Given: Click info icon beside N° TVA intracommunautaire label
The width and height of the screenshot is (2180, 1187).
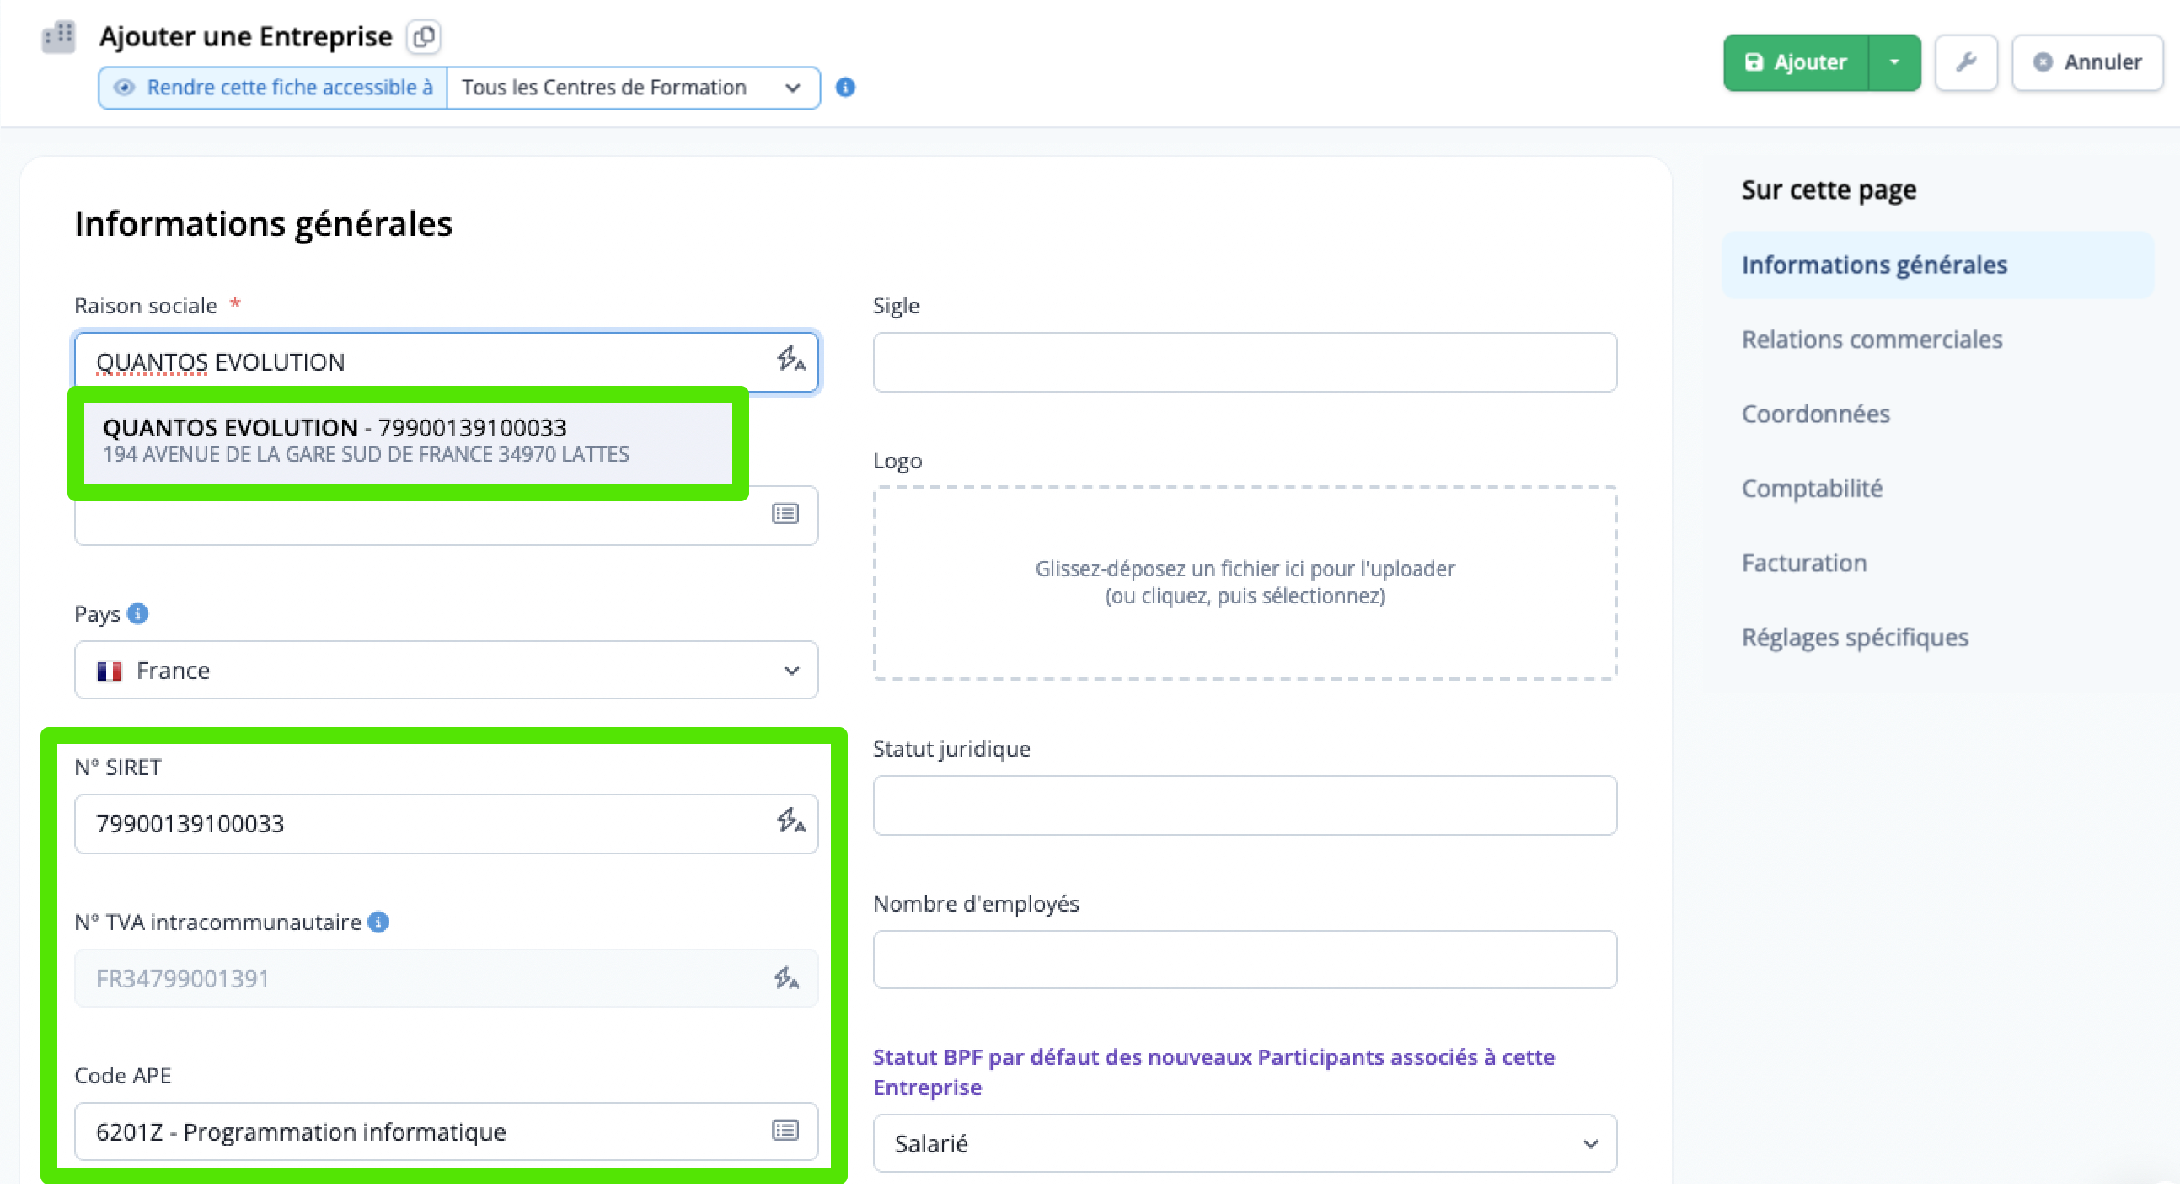Looking at the screenshot, I should coord(379,922).
